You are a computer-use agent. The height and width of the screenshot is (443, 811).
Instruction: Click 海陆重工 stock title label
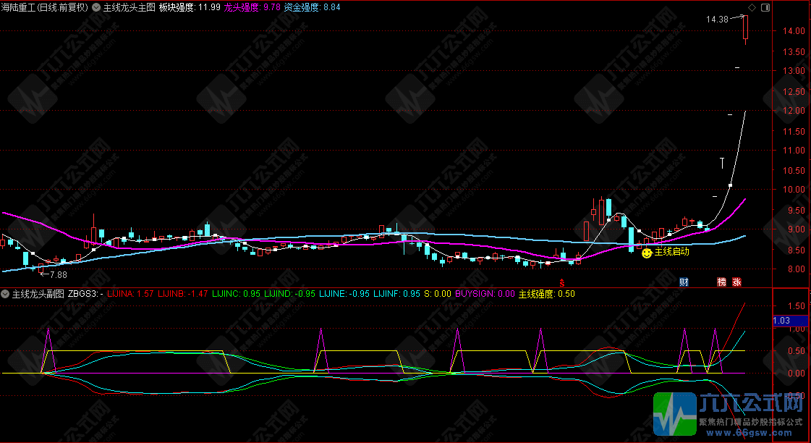[44, 8]
